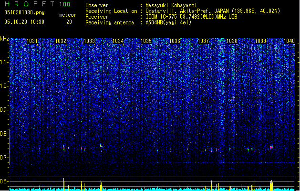Click the 1032 time marker

coord(61,41)
